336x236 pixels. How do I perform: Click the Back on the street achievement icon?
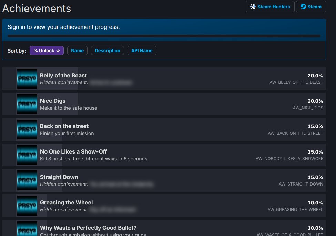point(27,130)
